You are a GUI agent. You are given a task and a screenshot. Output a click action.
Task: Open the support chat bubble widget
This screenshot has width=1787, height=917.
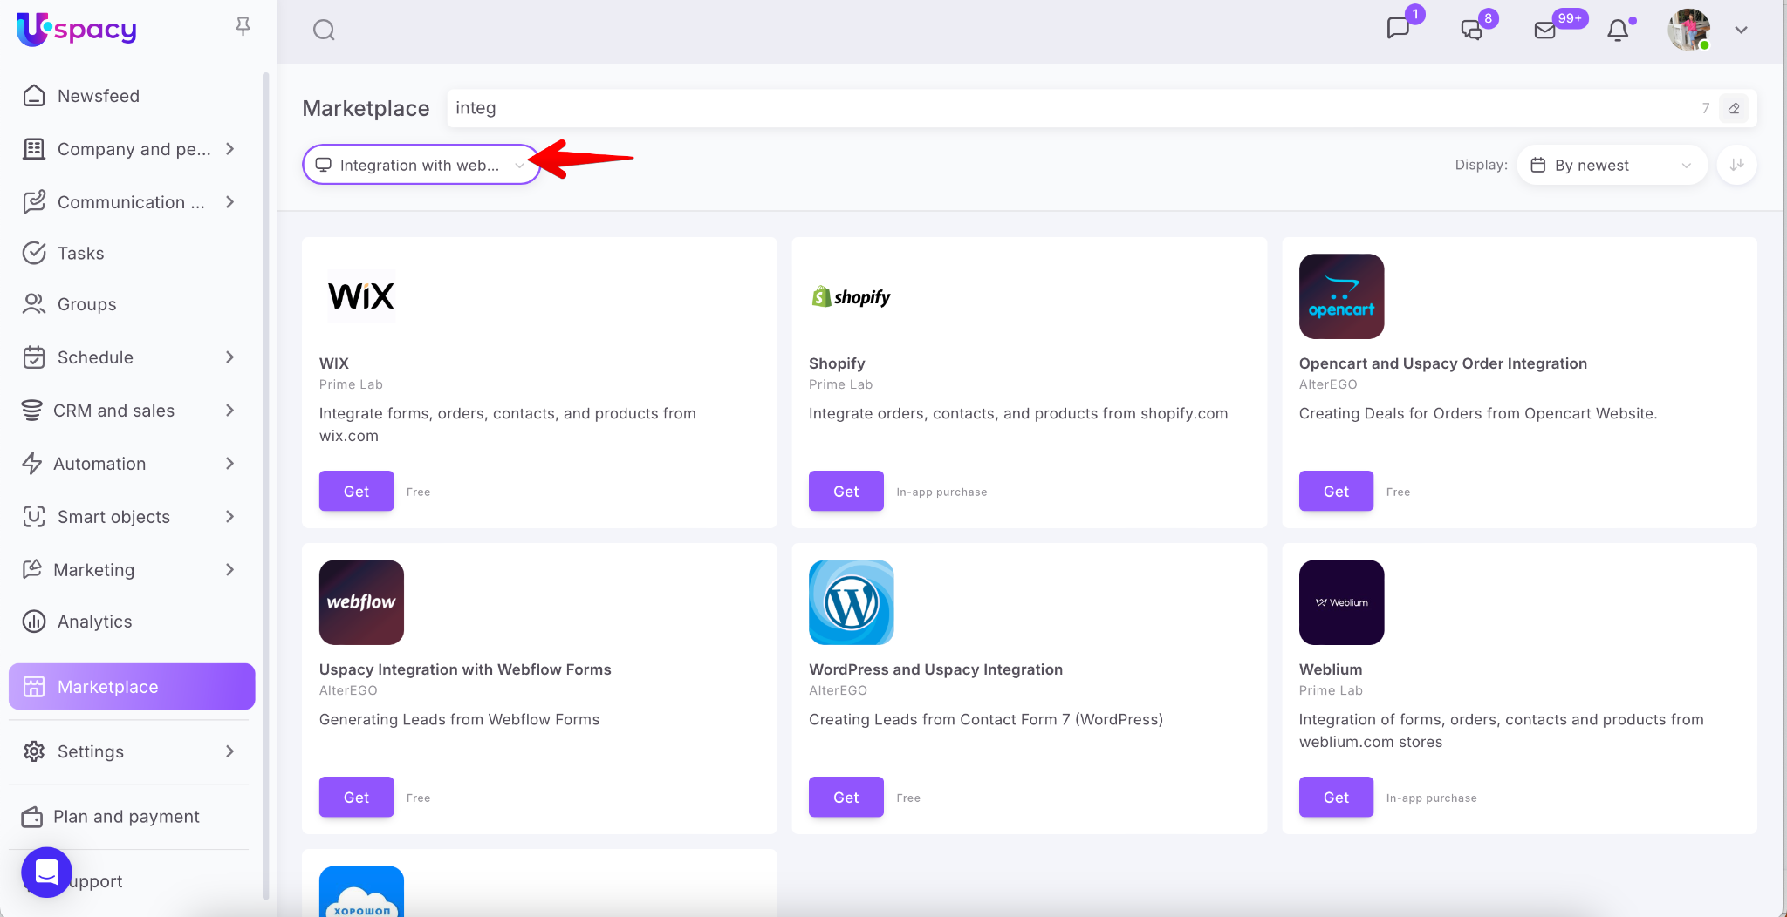coord(46,872)
